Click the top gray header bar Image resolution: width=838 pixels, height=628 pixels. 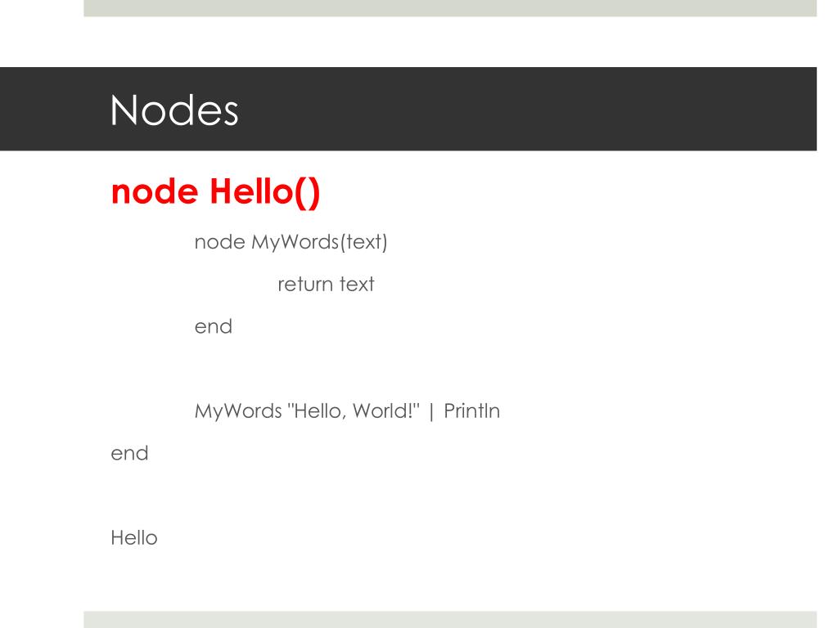point(450,8)
